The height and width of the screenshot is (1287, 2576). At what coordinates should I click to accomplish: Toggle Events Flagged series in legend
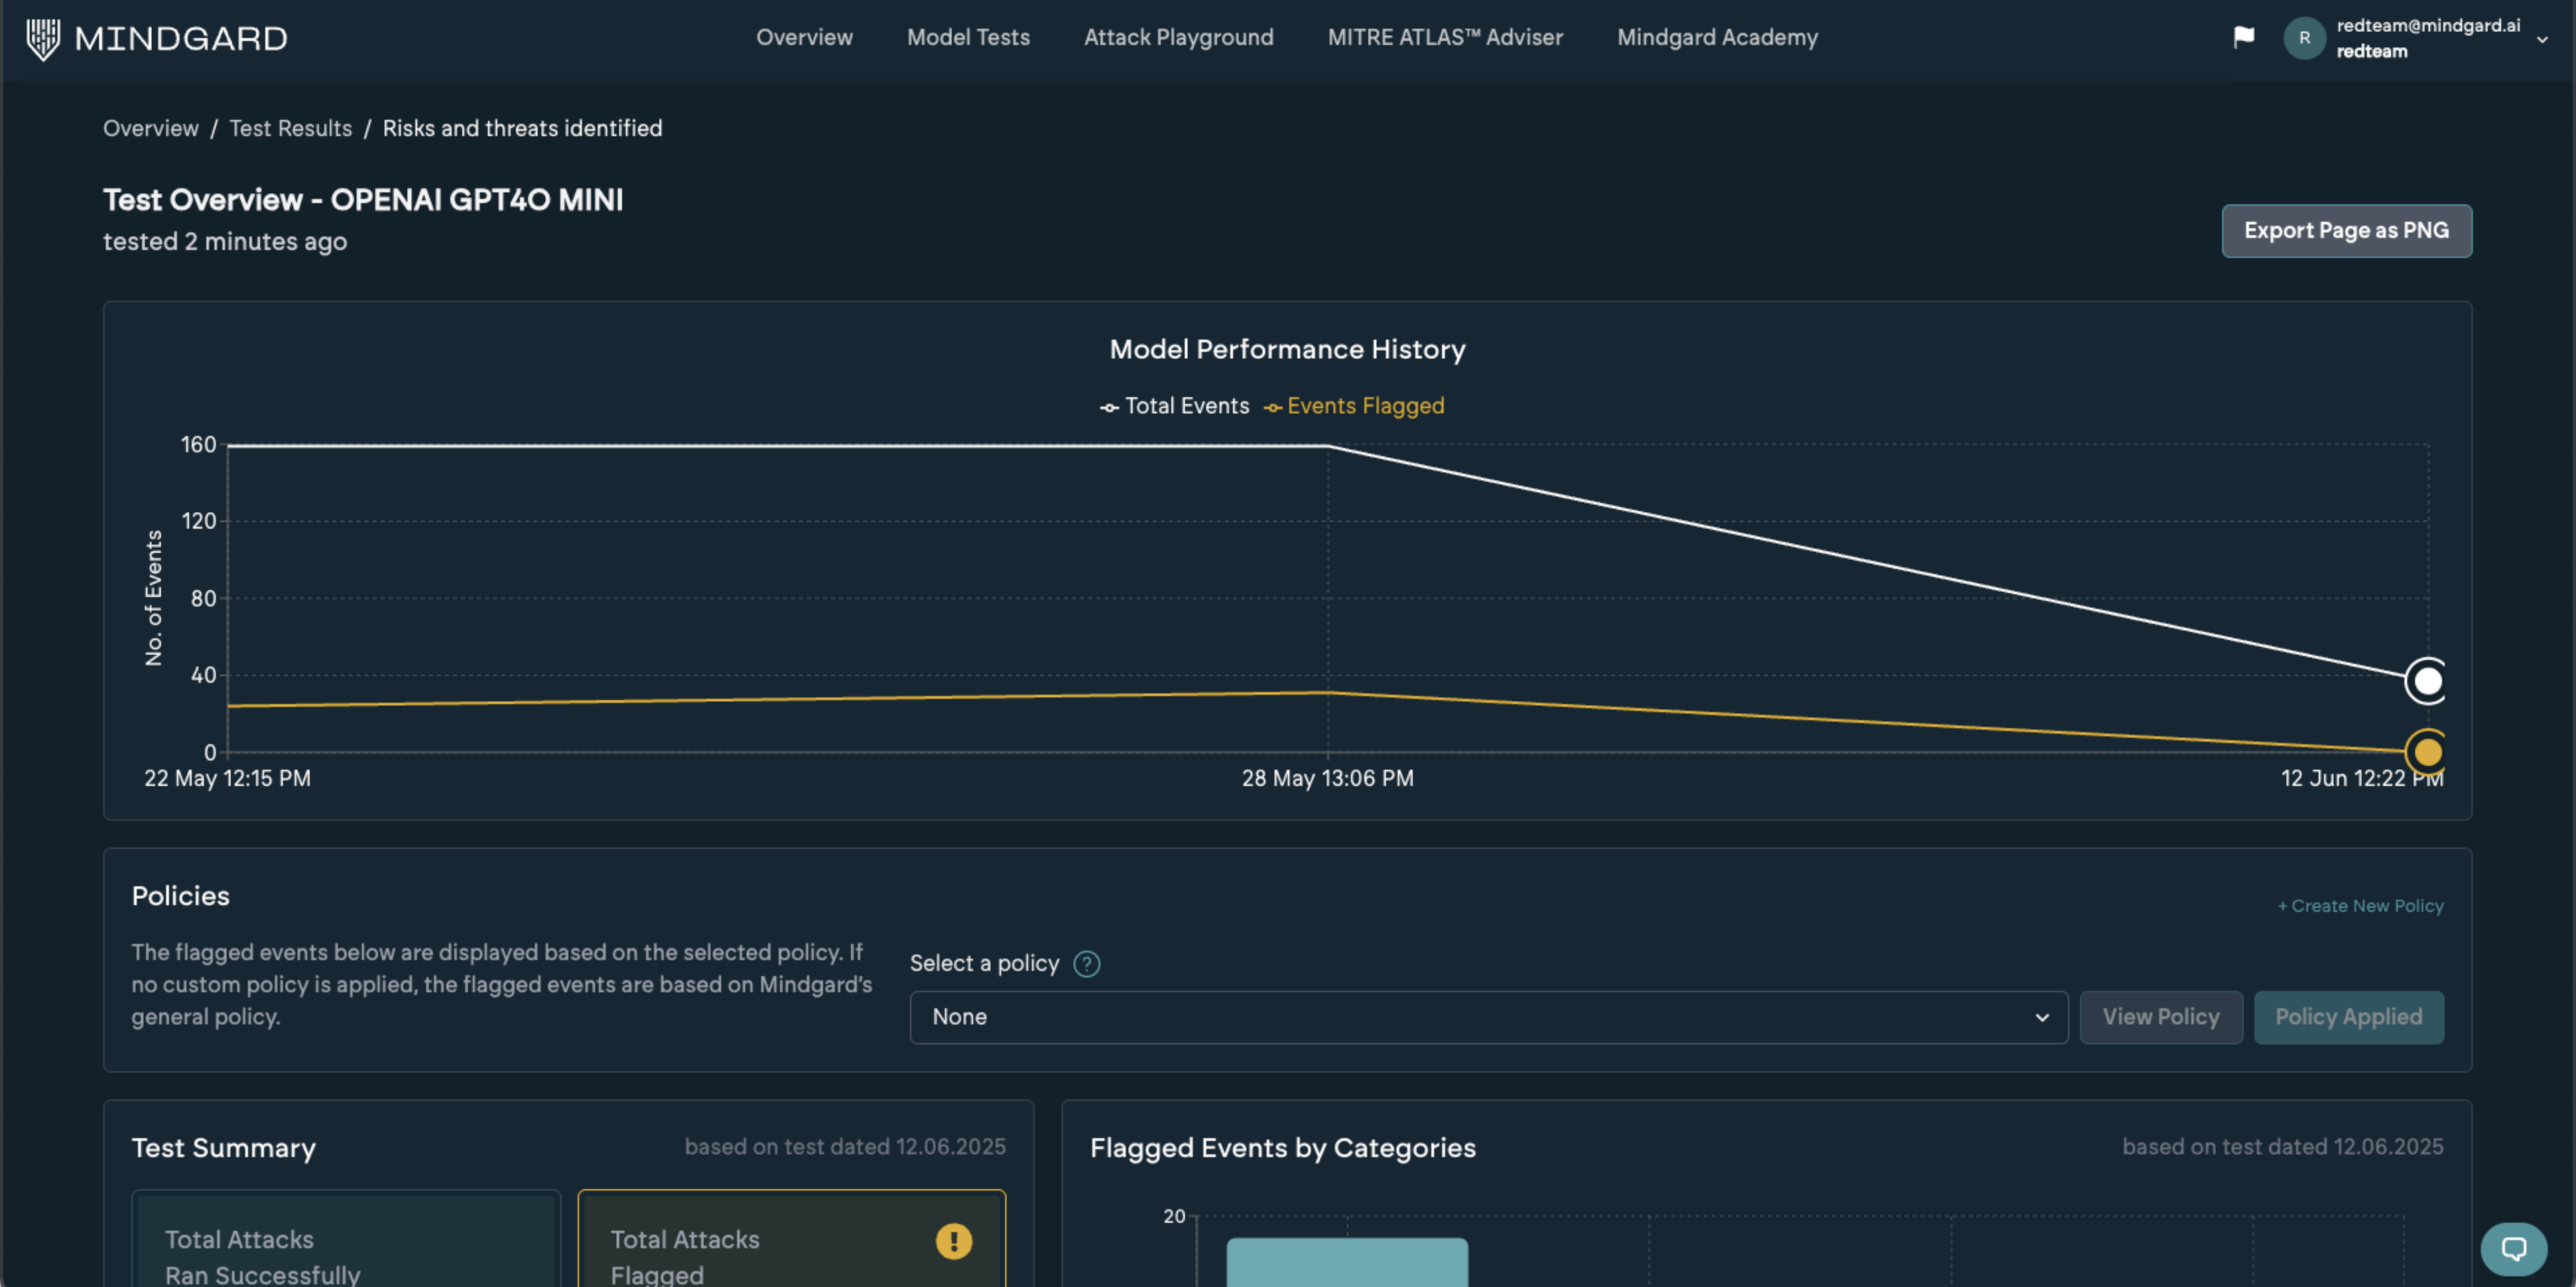click(x=1354, y=406)
